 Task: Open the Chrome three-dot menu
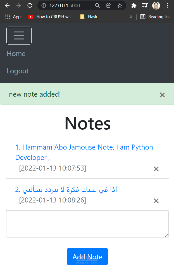(167, 6)
